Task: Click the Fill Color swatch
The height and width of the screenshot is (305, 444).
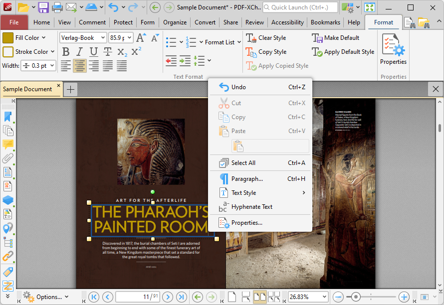Action: coord(8,38)
